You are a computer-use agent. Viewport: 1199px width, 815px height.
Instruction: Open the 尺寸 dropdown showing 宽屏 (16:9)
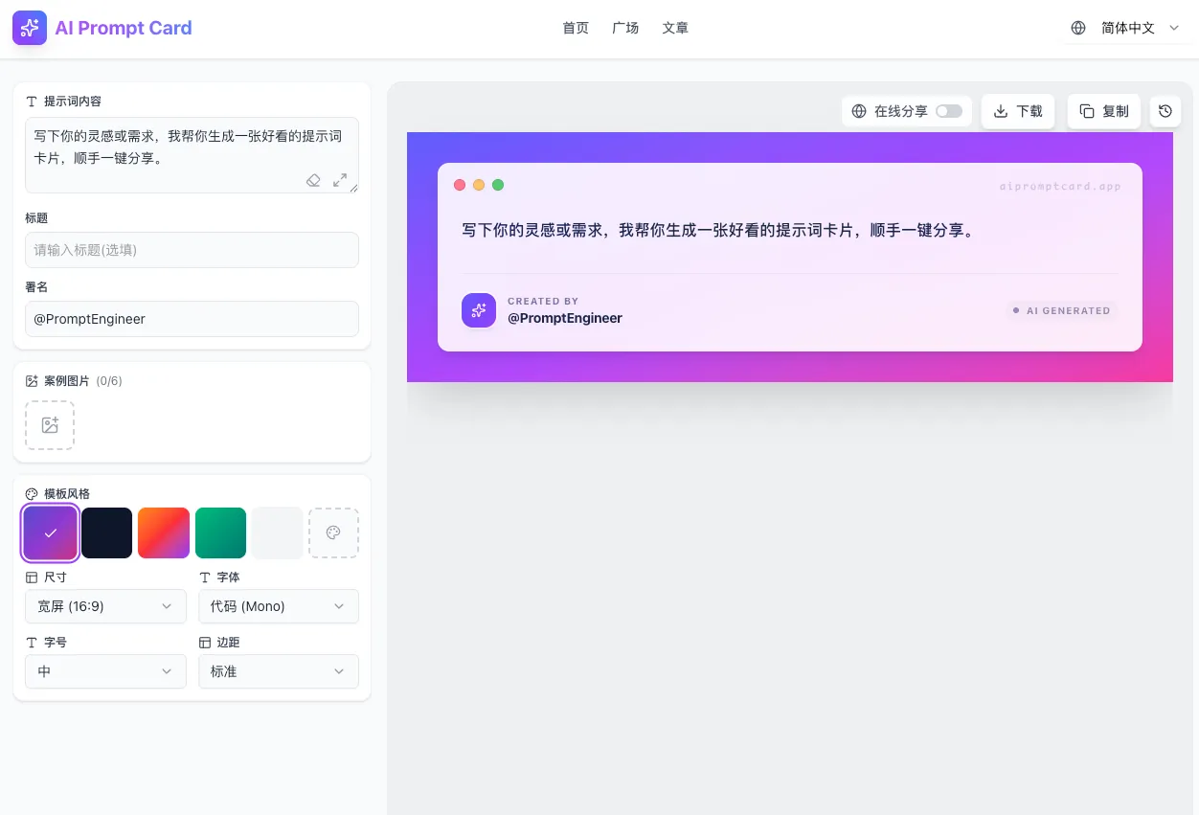(105, 606)
